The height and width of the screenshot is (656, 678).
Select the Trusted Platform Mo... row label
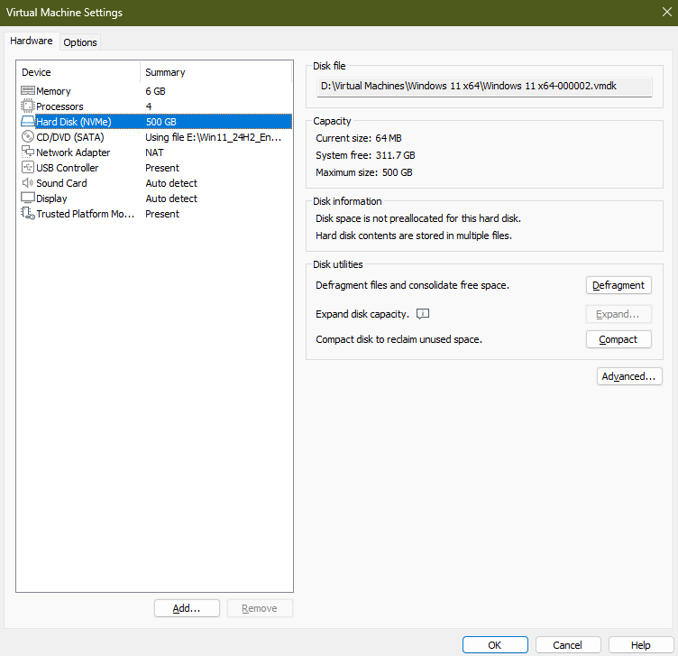[x=85, y=214]
